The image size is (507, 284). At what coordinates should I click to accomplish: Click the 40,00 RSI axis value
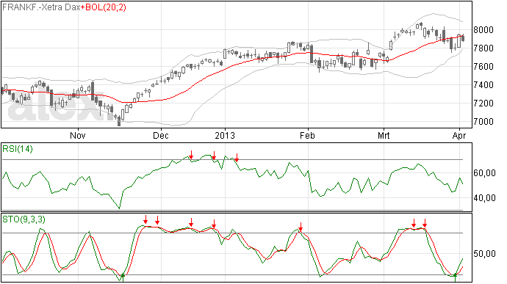click(x=484, y=198)
